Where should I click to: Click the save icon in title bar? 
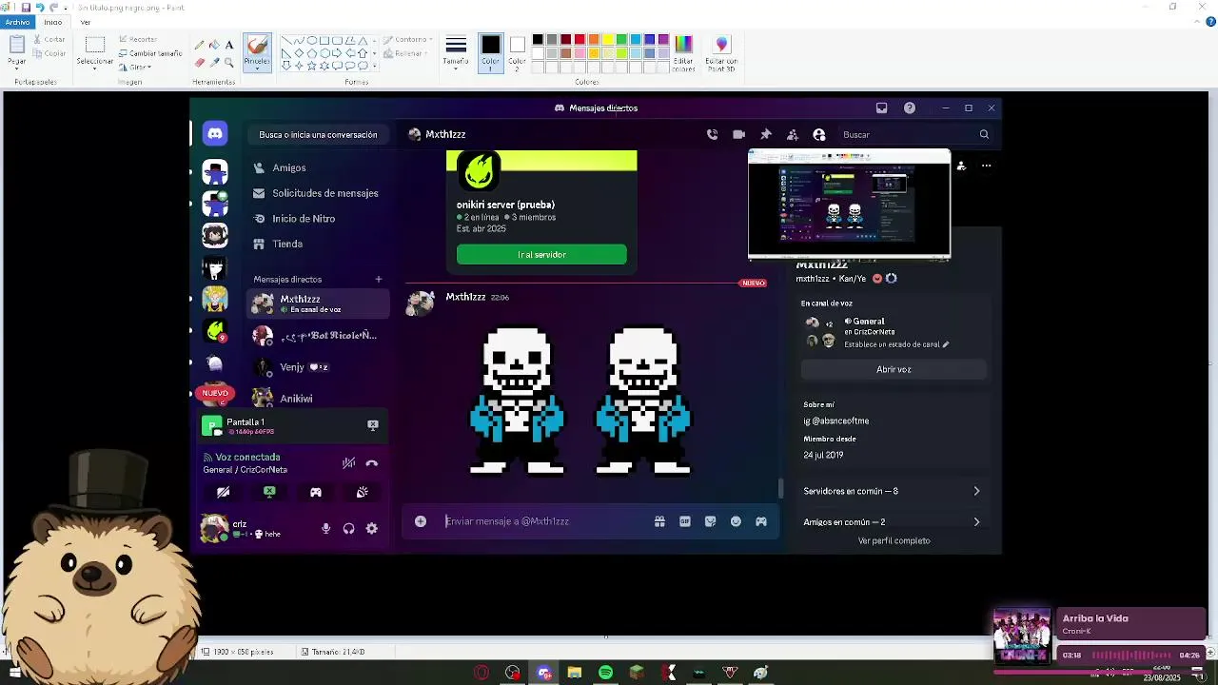pyautogui.click(x=26, y=8)
